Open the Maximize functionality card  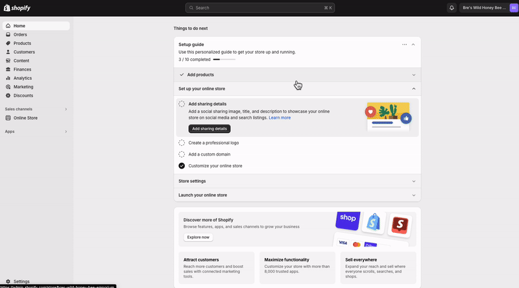click(x=297, y=268)
